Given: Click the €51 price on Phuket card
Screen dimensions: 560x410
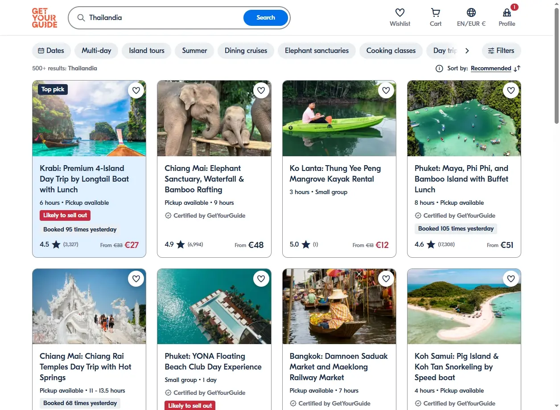Looking at the screenshot, I should [x=507, y=245].
